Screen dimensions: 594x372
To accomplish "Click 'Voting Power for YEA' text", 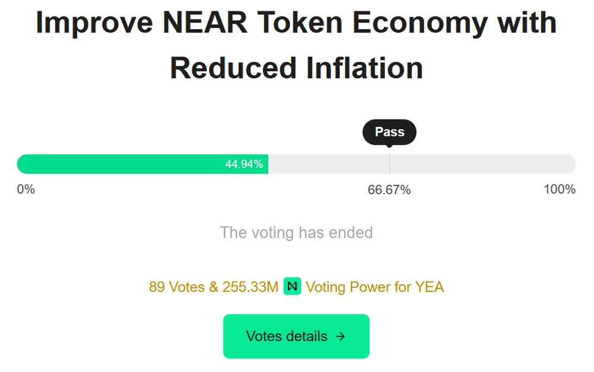I will pos(375,287).
